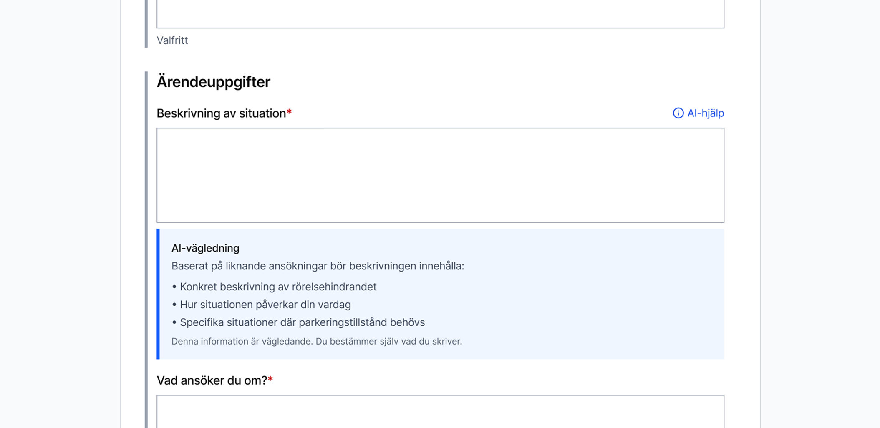Image resolution: width=880 pixels, height=428 pixels.
Task: Click the info icon beside AI-hjälp
Action: click(679, 113)
